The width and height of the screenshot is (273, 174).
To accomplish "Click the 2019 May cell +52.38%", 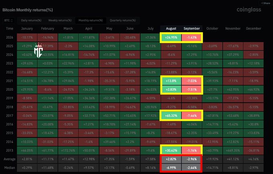I will click(x=109, y=98).
